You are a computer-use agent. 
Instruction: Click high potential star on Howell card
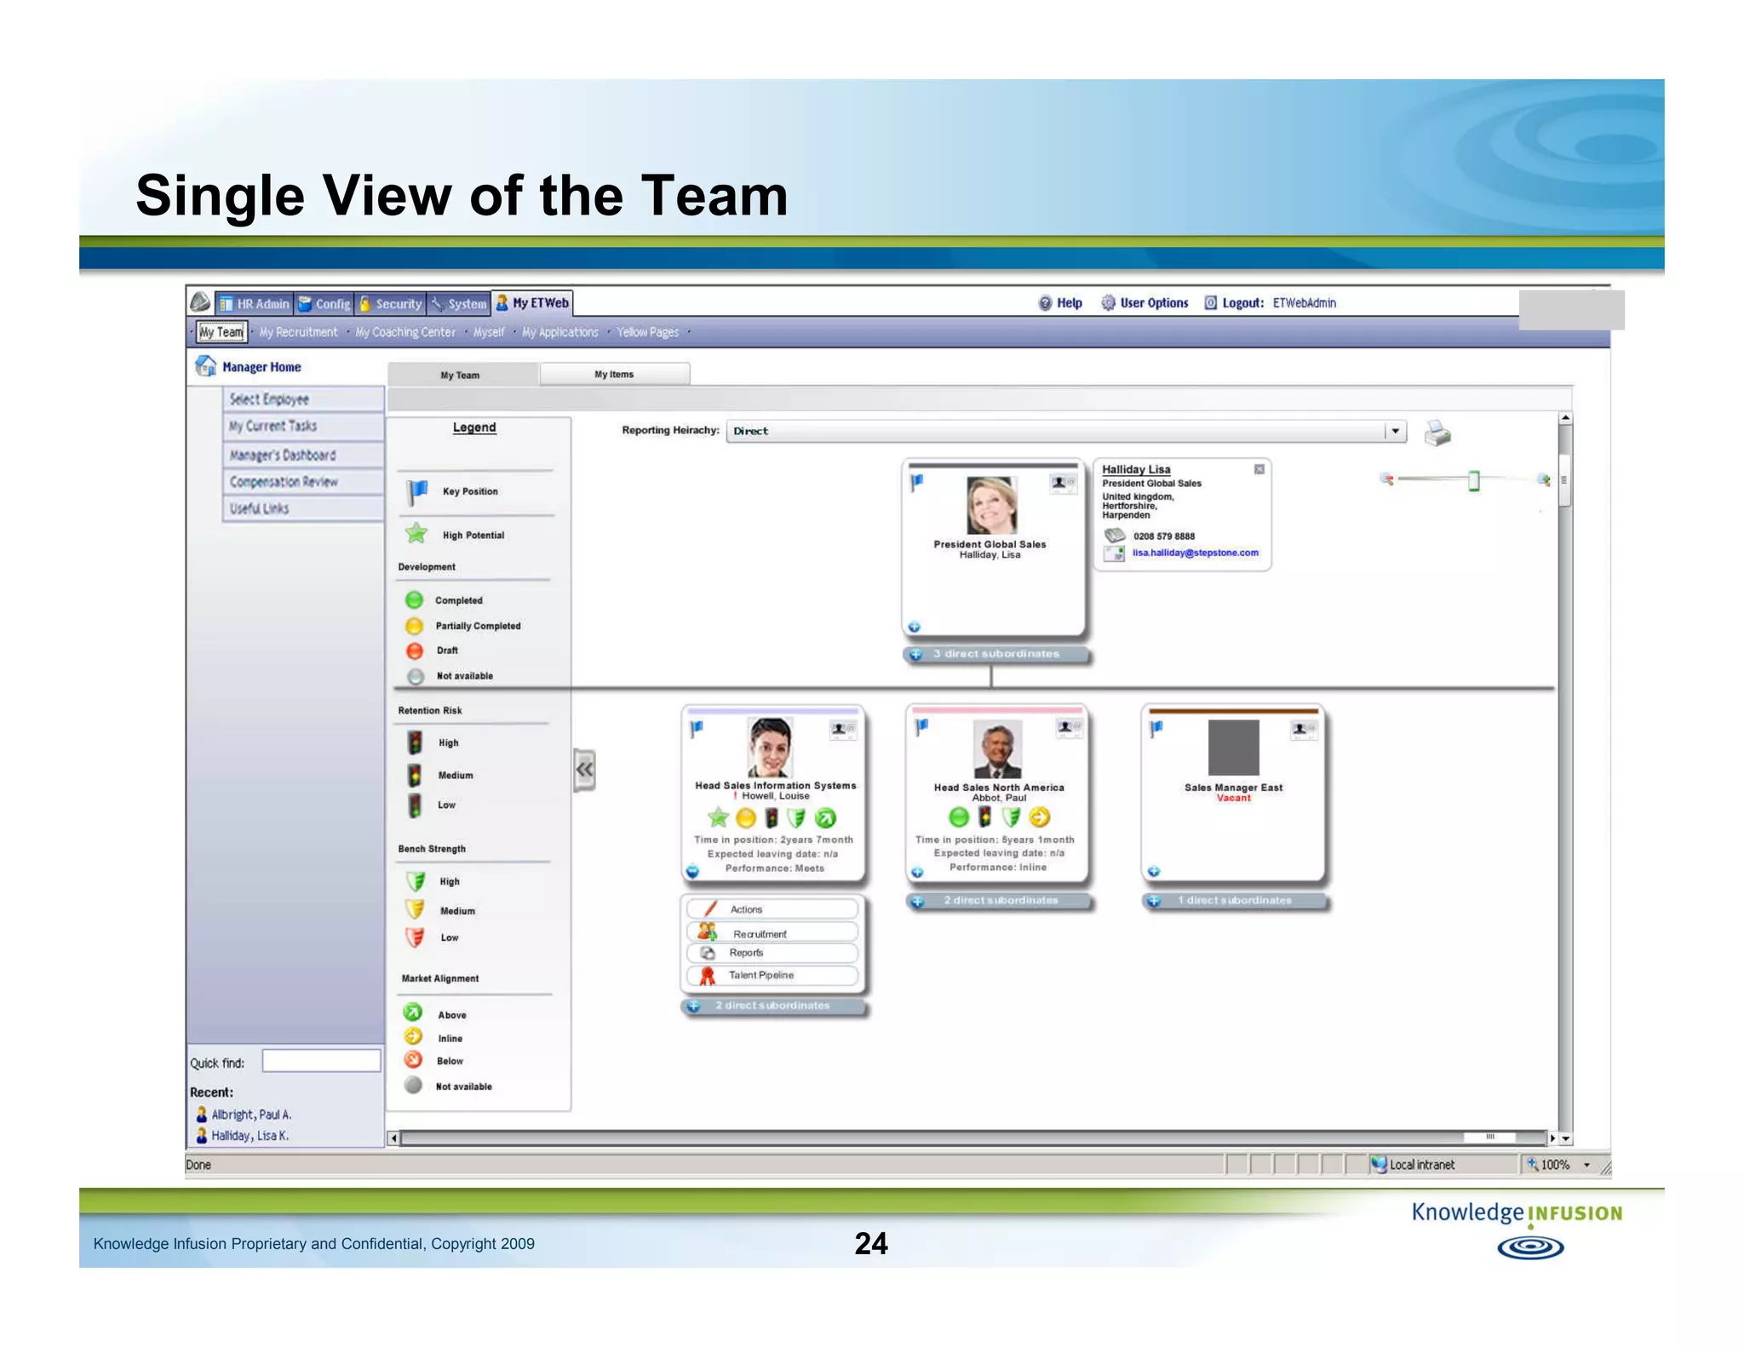click(x=719, y=817)
